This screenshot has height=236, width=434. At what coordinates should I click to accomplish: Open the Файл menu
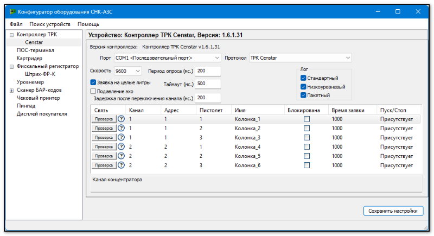(x=16, y=24)
